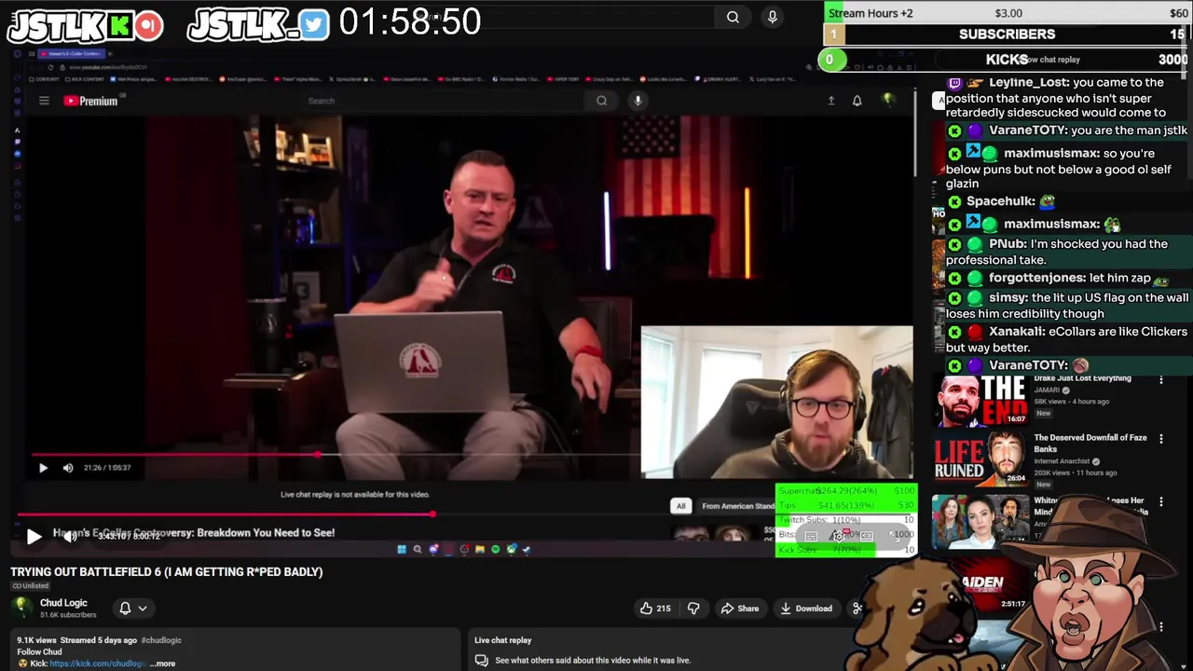Click the Windows Start icon in the recorded taskbar

click(x=402, y=549)
